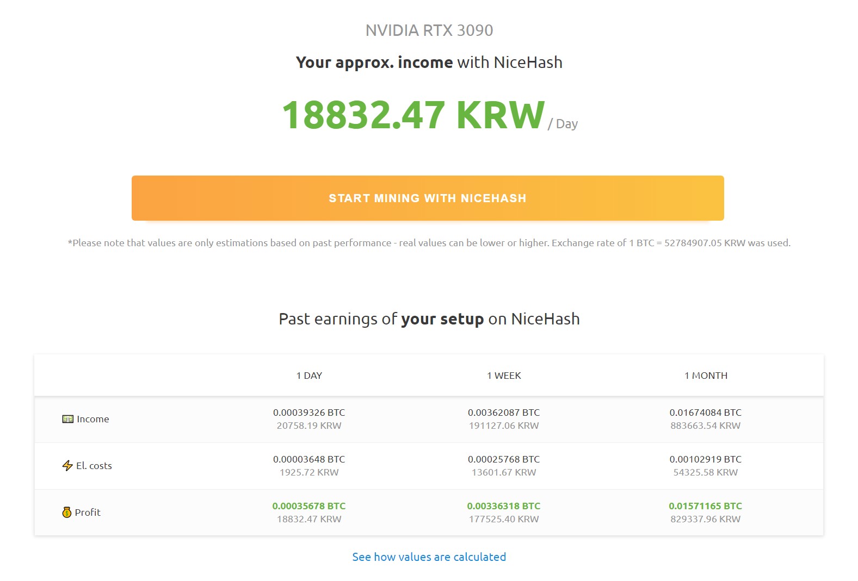Click the Start Mining With NiceHash button
The image size is (858, 581).
click(428, 198)
